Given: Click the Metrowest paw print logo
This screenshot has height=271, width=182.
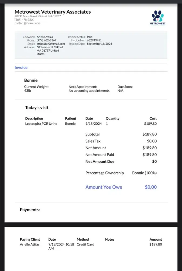Looking at the screenshot, I should coord(157,17).
